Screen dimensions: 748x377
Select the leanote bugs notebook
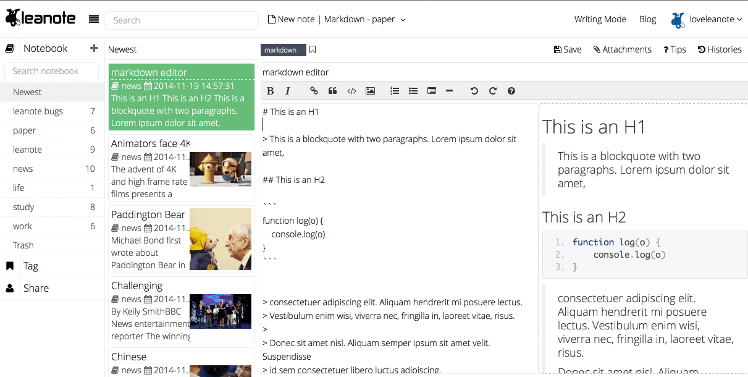click(x=38, y=111)
